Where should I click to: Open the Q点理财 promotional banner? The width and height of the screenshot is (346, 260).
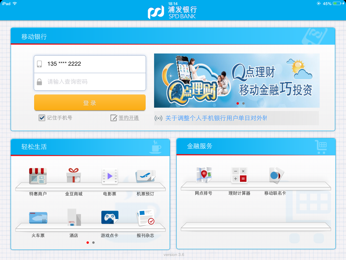click(x=237, y=81)
